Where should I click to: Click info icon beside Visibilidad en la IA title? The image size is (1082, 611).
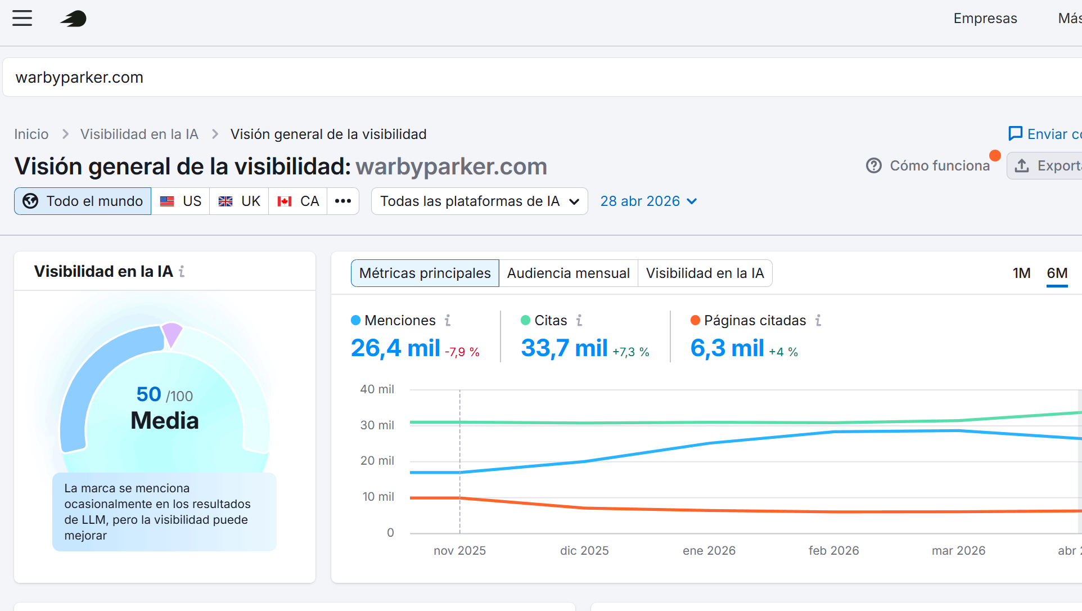coord(182,272)
